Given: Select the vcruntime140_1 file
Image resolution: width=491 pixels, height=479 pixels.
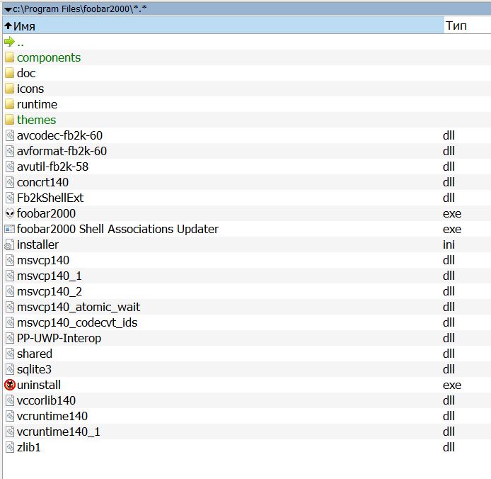Looking at the screenshot, I should (59, 432).
